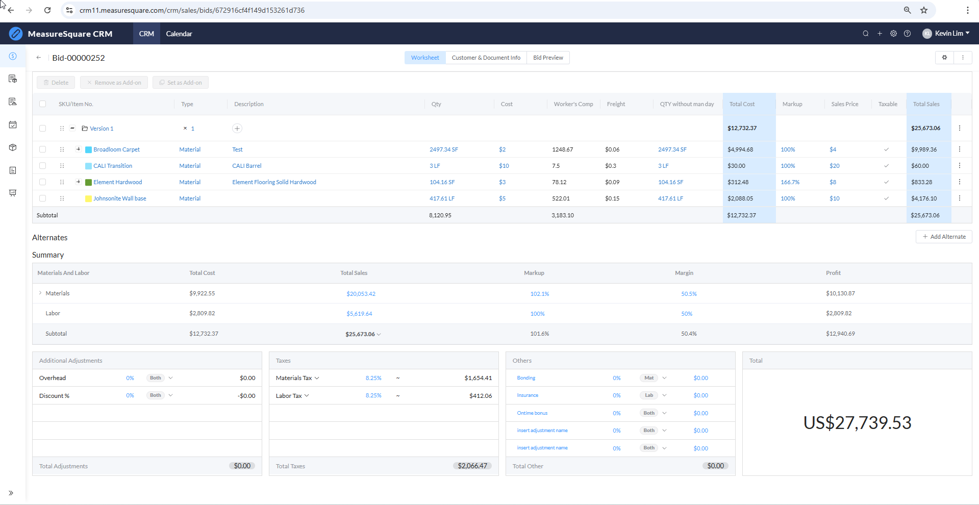Open the help question-mark icon
This screenshot has height=505, width=979.
907,34
